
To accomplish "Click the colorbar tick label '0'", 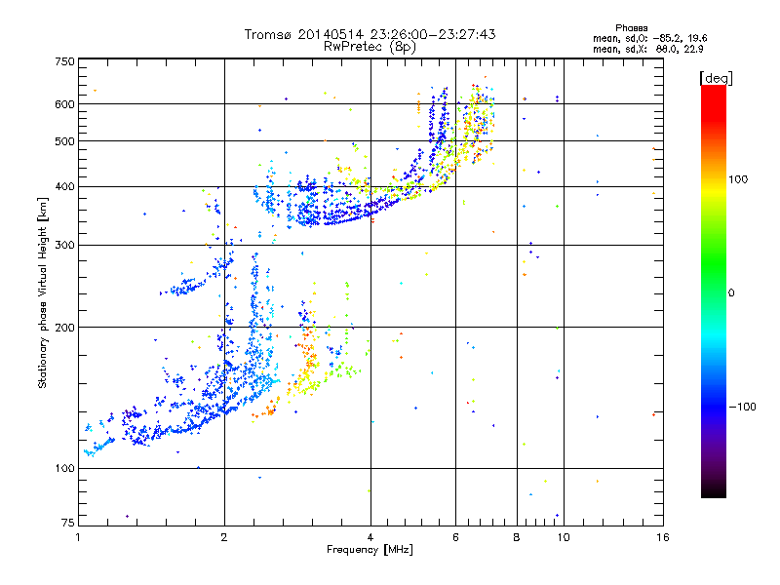I will (x=731, y=293).
